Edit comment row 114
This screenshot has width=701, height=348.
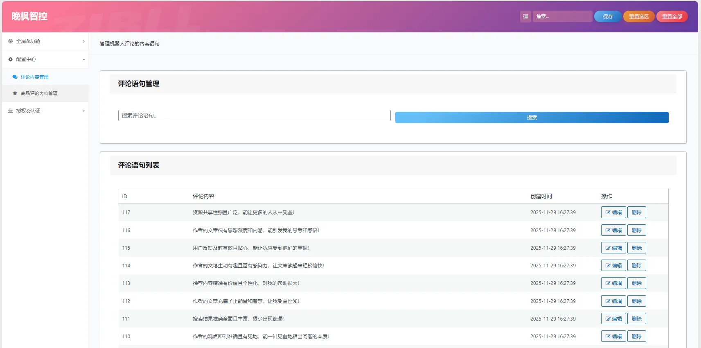tap(613, 266)
